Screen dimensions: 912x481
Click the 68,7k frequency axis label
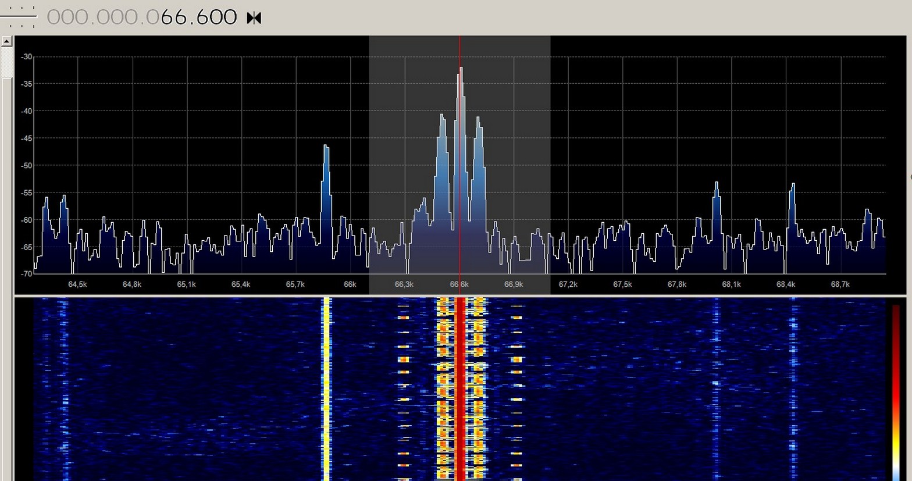[x=840, y=284]
